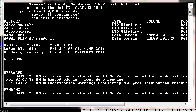196x112 pixels.
Task: Select the SAPweekly group
Action: coord(14,49)
